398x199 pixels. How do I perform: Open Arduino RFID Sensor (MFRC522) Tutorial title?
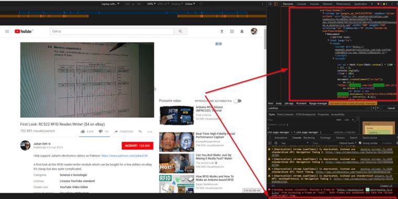(209, 108)
